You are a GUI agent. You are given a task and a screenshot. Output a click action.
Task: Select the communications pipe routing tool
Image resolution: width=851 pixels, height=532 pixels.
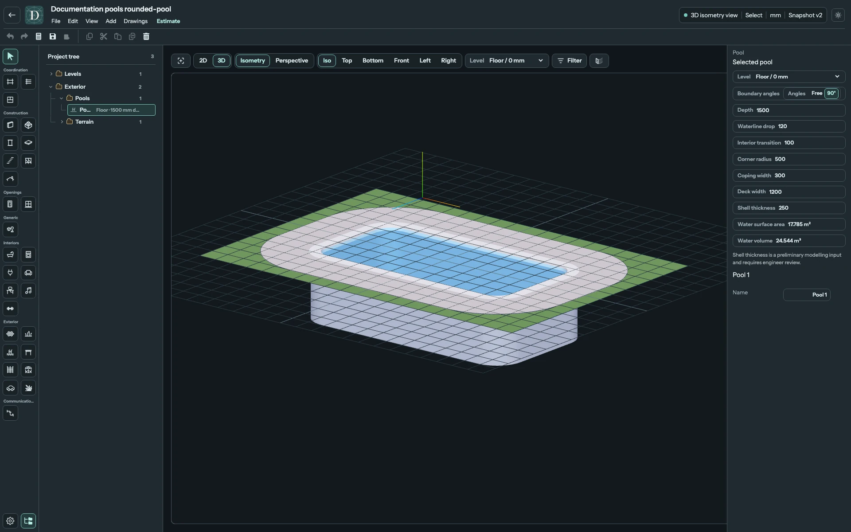click(10, 413)
